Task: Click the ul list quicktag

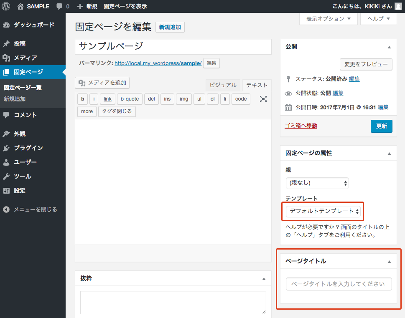Action: pyautogui.click(x=199, y=99)
